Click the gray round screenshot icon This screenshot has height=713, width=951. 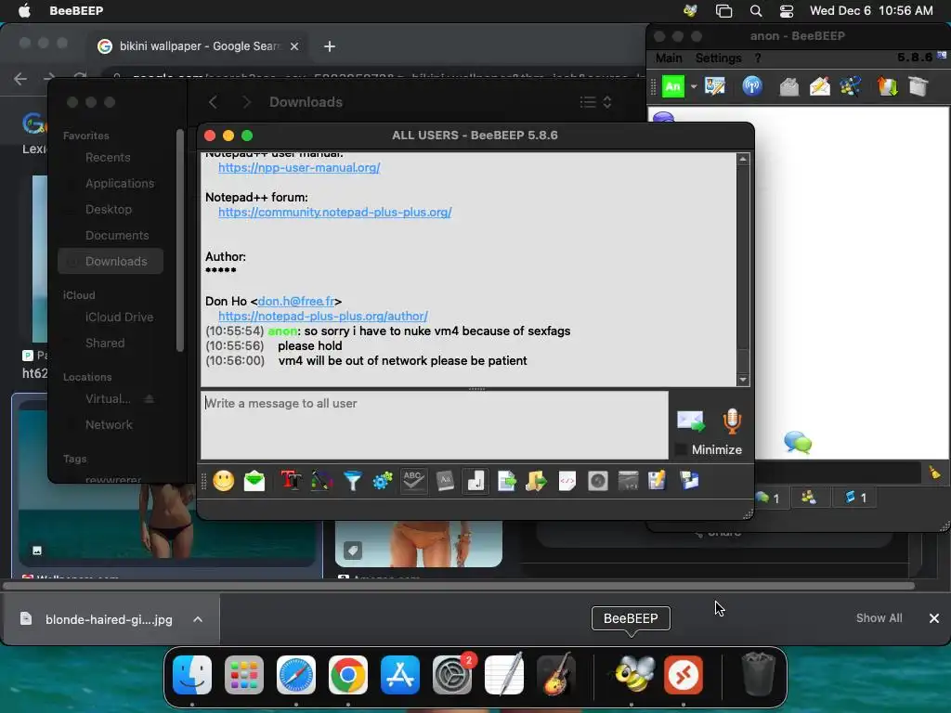click(597, 482)
